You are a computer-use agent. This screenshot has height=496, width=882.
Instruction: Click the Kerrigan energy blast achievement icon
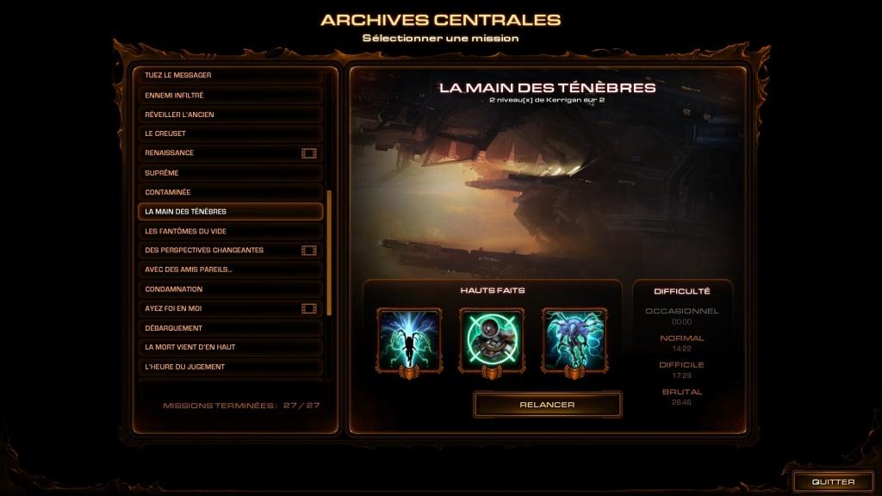(x=409, y=341)
